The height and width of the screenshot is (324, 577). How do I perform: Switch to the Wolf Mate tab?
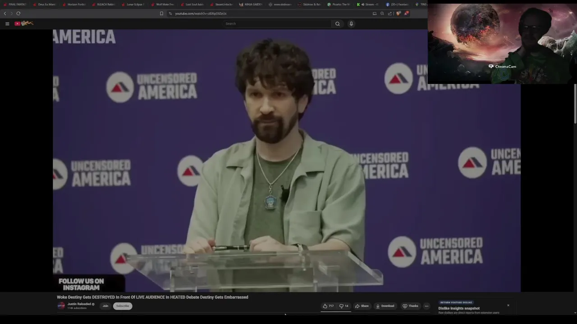163,4
